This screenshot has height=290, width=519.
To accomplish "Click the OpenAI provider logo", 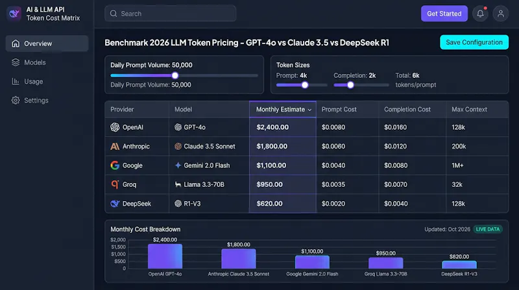I will pyautogui.click(x=115, y=127).
